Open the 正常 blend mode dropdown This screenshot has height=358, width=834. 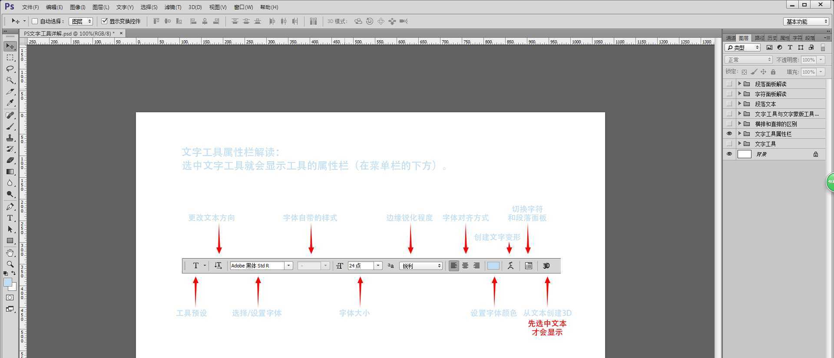[748, 60]
